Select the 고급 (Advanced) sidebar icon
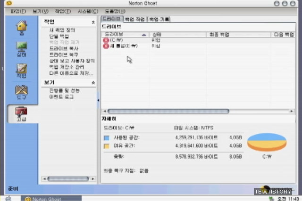302x201 pixels. (x=22, y=114)
